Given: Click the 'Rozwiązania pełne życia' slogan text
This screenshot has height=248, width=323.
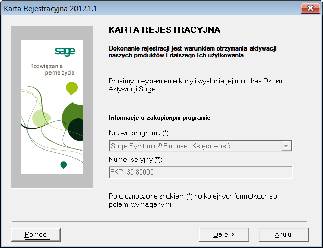Looking at the screenshot, I should (53, 69).
